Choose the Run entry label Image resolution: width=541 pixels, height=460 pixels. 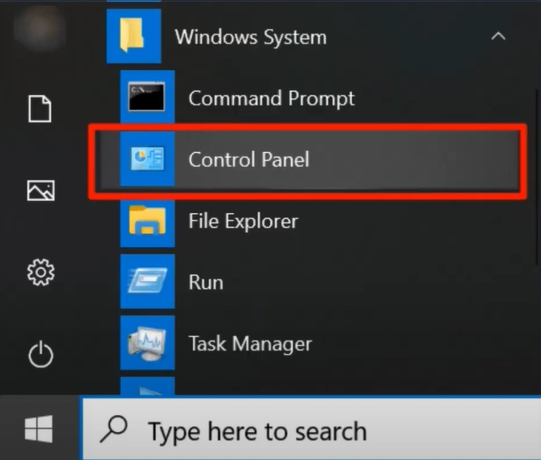pyautogui.click(x=206, y=282)
